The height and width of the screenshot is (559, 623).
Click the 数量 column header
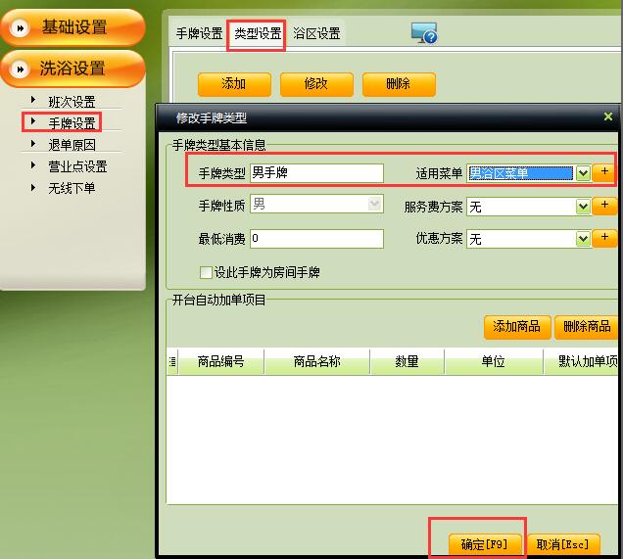pyautogui.click(x=407, y=361)
